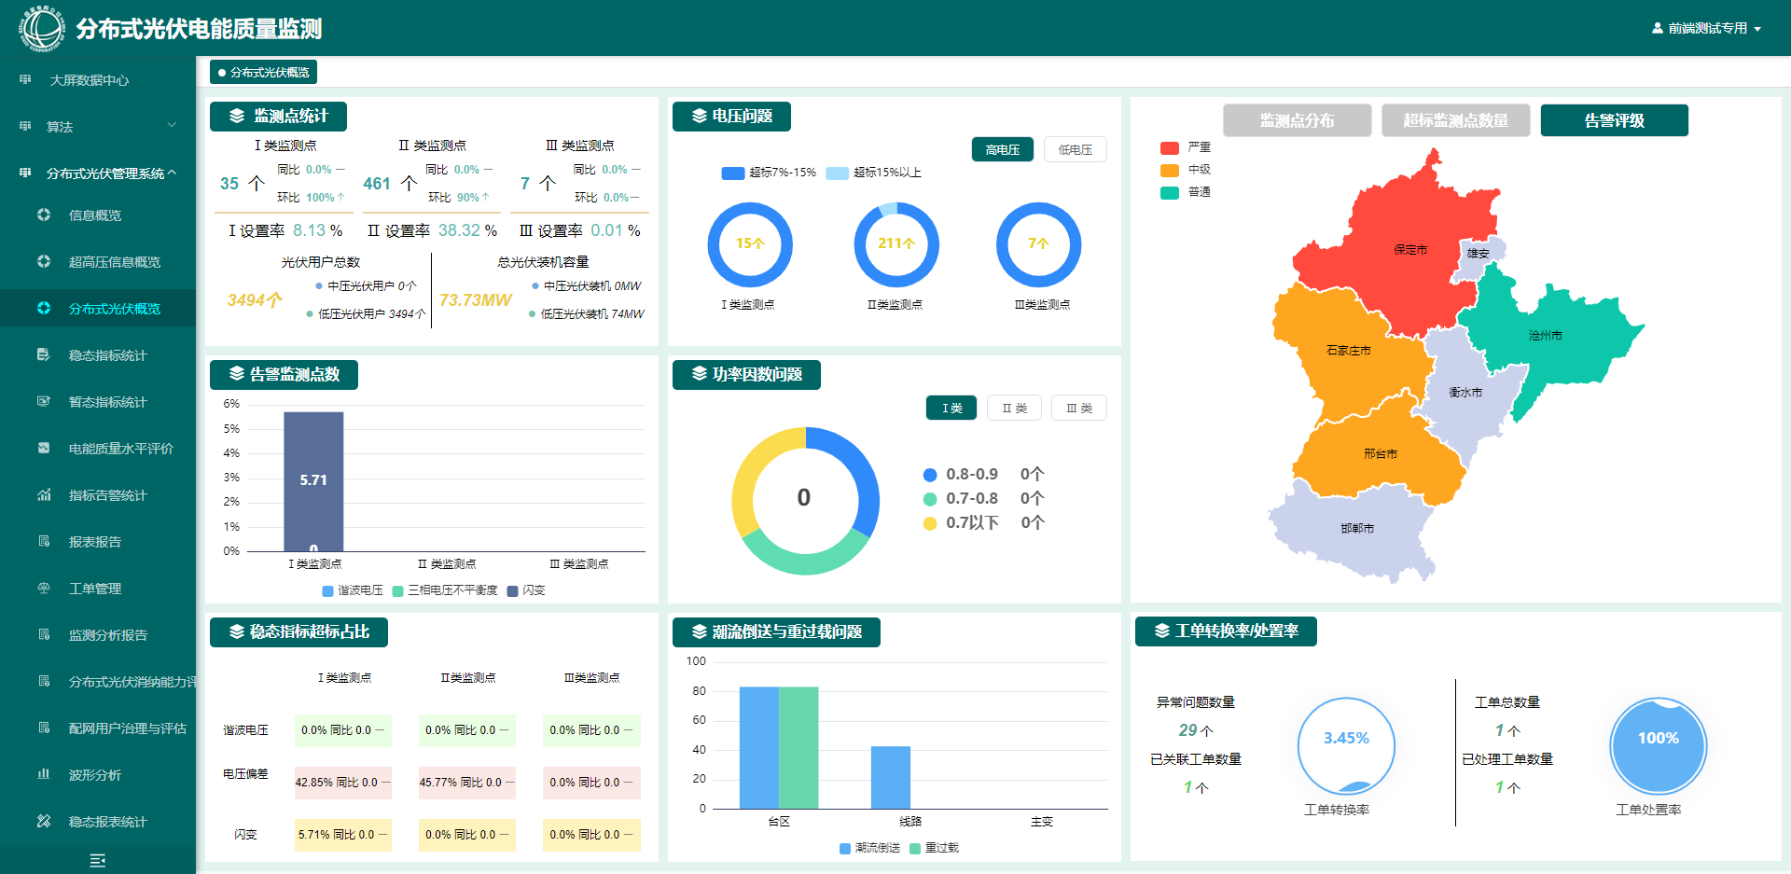Click the 42.85% 电压偏差 cell

tap(342, 783)
